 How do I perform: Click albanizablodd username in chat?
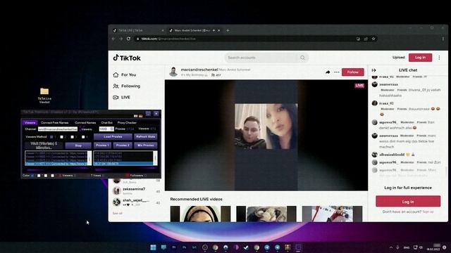pos(392,155)
